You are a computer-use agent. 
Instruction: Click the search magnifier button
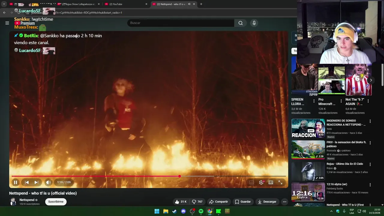(x=241, y=23)
